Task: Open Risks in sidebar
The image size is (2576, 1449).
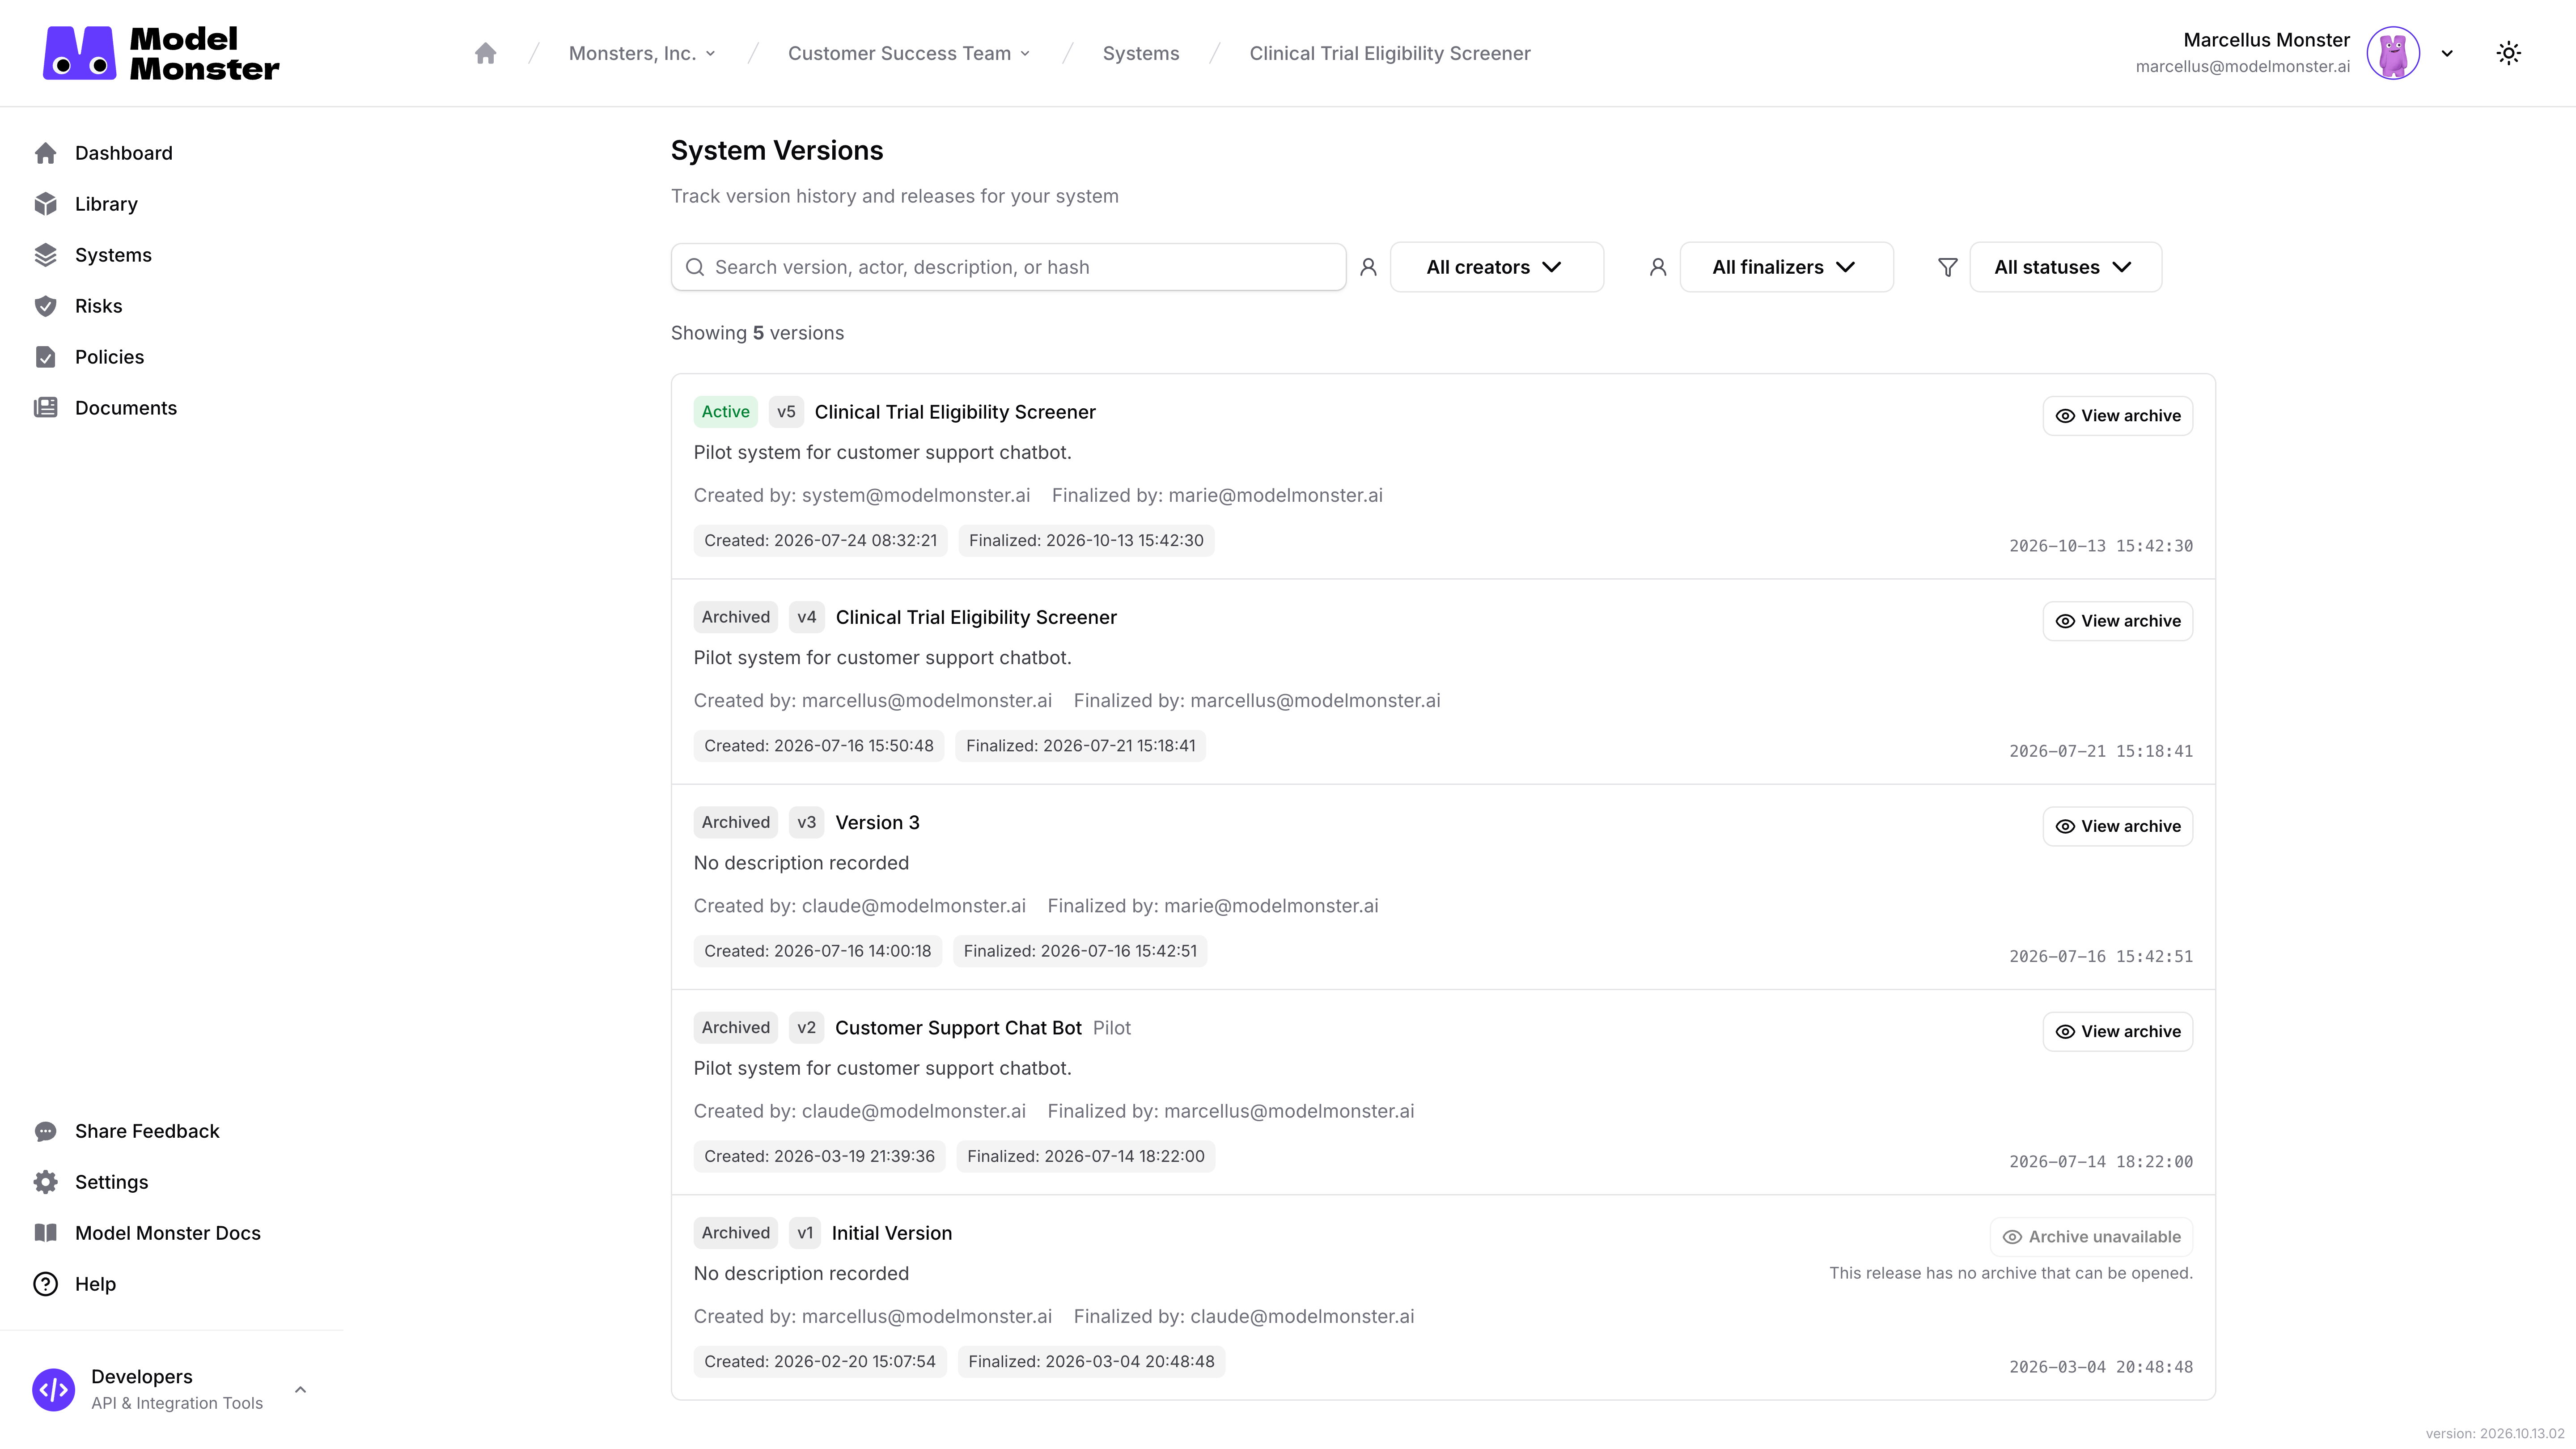Action: (x=98, y=306)
